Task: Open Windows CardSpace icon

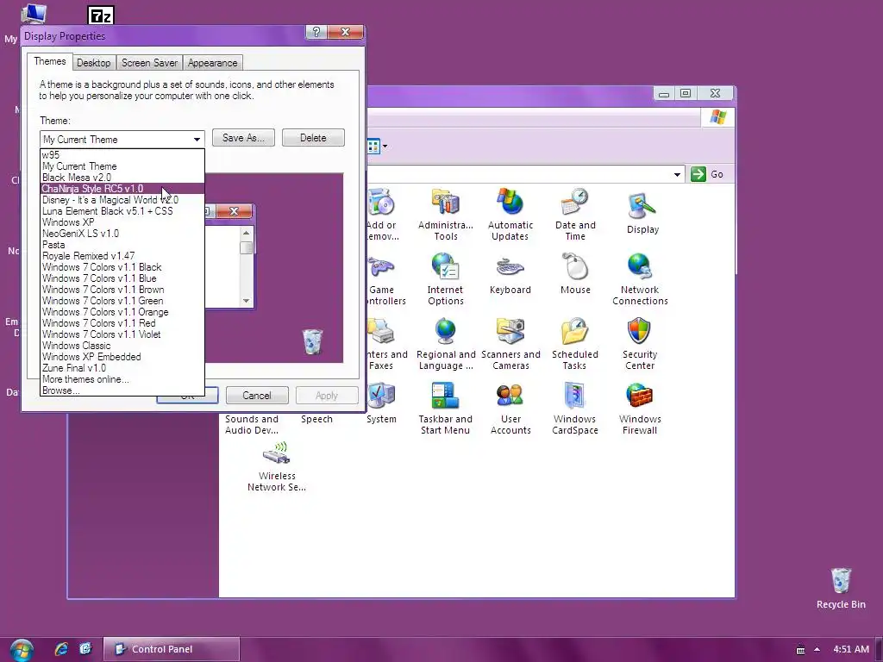Action: coord(575,409)
